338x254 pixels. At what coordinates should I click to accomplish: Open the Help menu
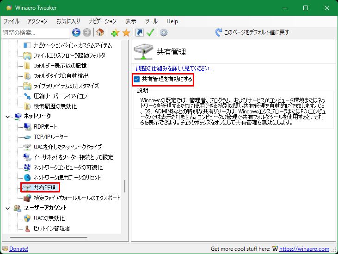(x=172, y=21)
